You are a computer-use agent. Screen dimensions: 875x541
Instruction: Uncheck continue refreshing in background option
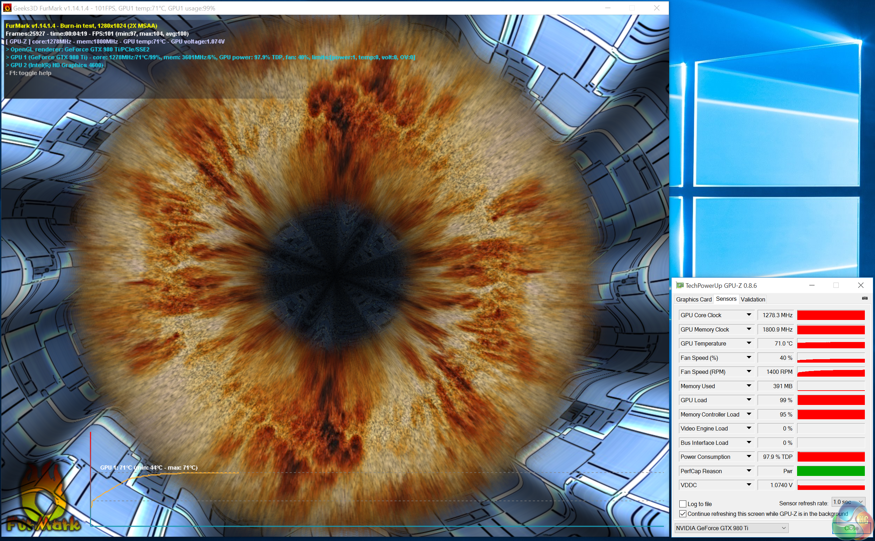pyautogui.click(x=683, y=514)
